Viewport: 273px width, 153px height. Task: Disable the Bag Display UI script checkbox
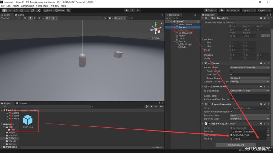click(x=209, y=124)
